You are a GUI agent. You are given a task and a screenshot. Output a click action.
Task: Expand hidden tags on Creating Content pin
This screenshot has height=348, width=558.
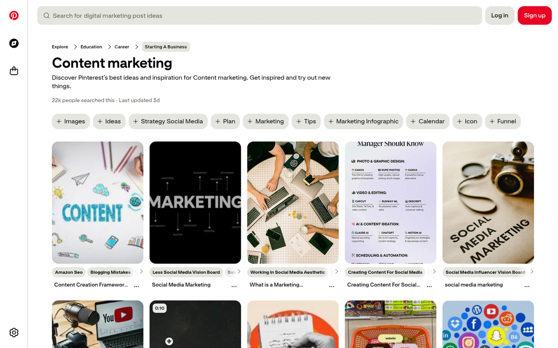pos(434,272)
